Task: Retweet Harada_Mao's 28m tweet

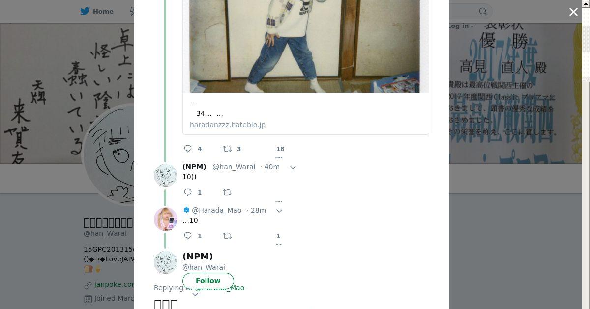Action: pos(227,236)
